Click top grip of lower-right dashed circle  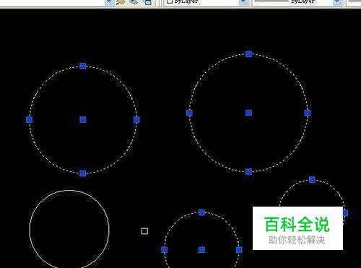coord(312,180)
